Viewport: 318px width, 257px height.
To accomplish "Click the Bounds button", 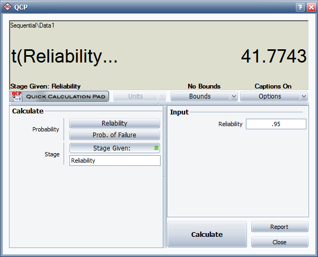I will point(200,96).
